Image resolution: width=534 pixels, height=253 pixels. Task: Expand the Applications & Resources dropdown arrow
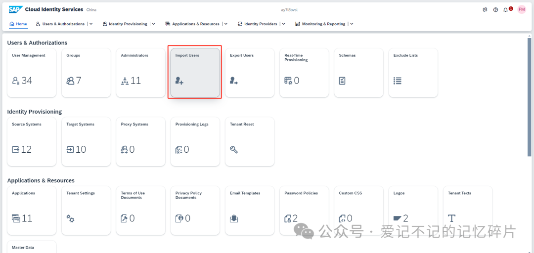[226, 24]
